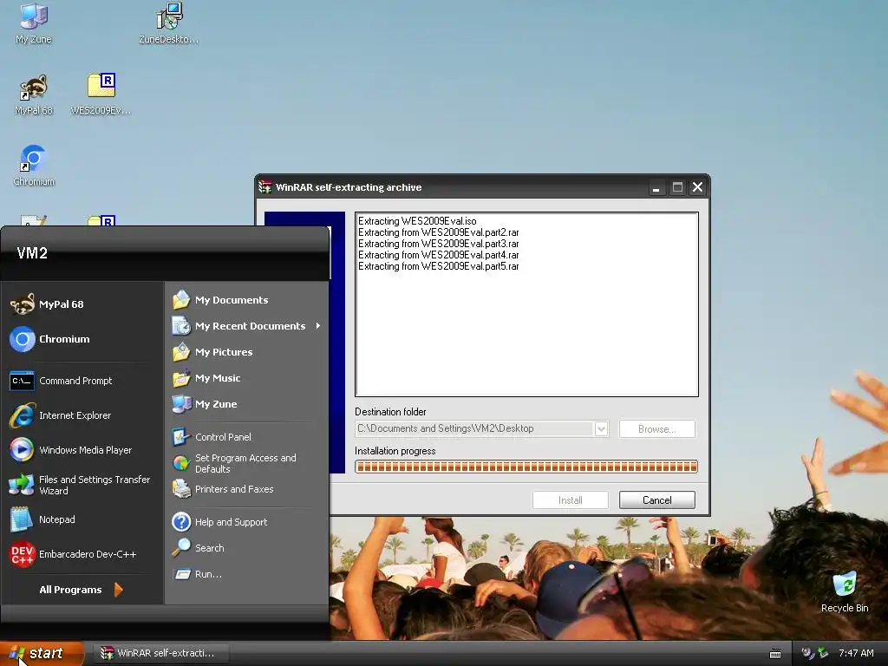This screenshot has height=666, width=888.
Task: Close the WinRAR self-extracting archive window
Action: 698,187
